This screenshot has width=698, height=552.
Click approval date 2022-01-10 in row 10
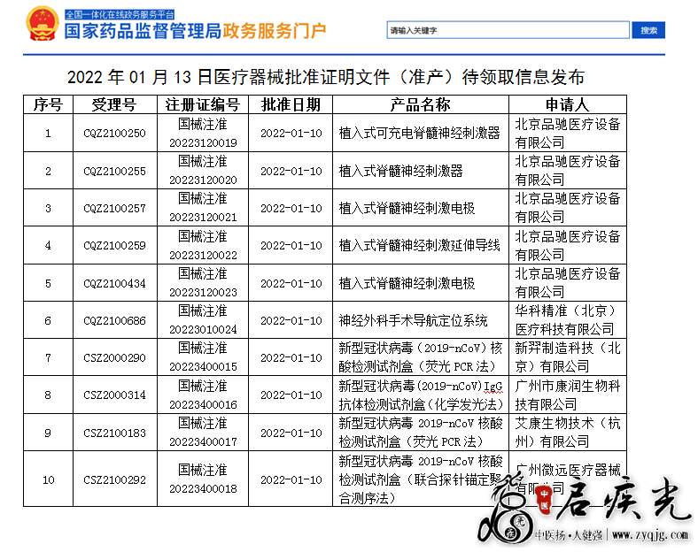tap(291, 480)
